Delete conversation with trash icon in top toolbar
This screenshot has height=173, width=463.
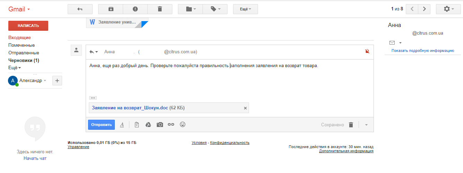[160, 9]
